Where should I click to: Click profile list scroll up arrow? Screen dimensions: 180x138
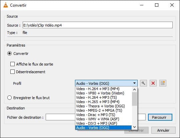point(134,89)
